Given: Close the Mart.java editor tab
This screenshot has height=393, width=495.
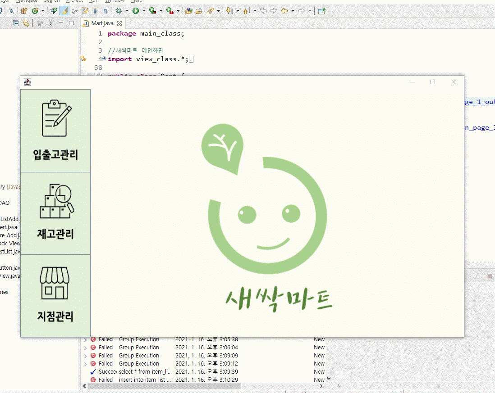Looking at the screenshot, I should point(119,23).
